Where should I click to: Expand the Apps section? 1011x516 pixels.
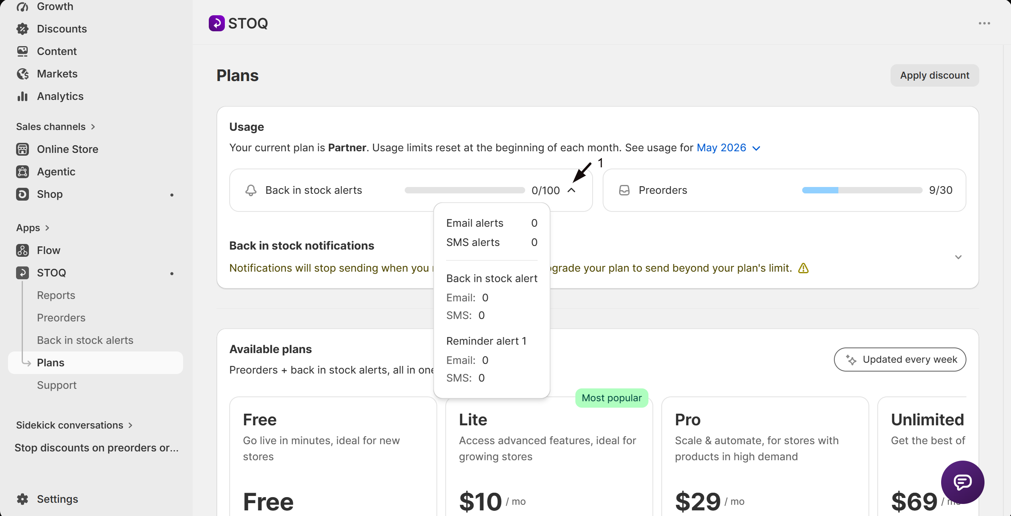click(33, 228)
